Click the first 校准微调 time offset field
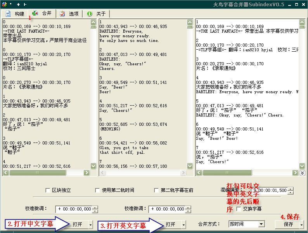The width and height of the screenshot is (308, 233). click(x=74, y=209)
